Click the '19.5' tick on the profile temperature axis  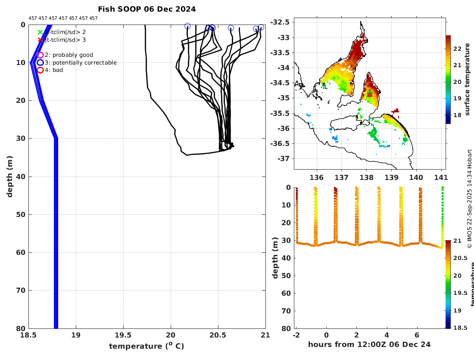point(123,335)
